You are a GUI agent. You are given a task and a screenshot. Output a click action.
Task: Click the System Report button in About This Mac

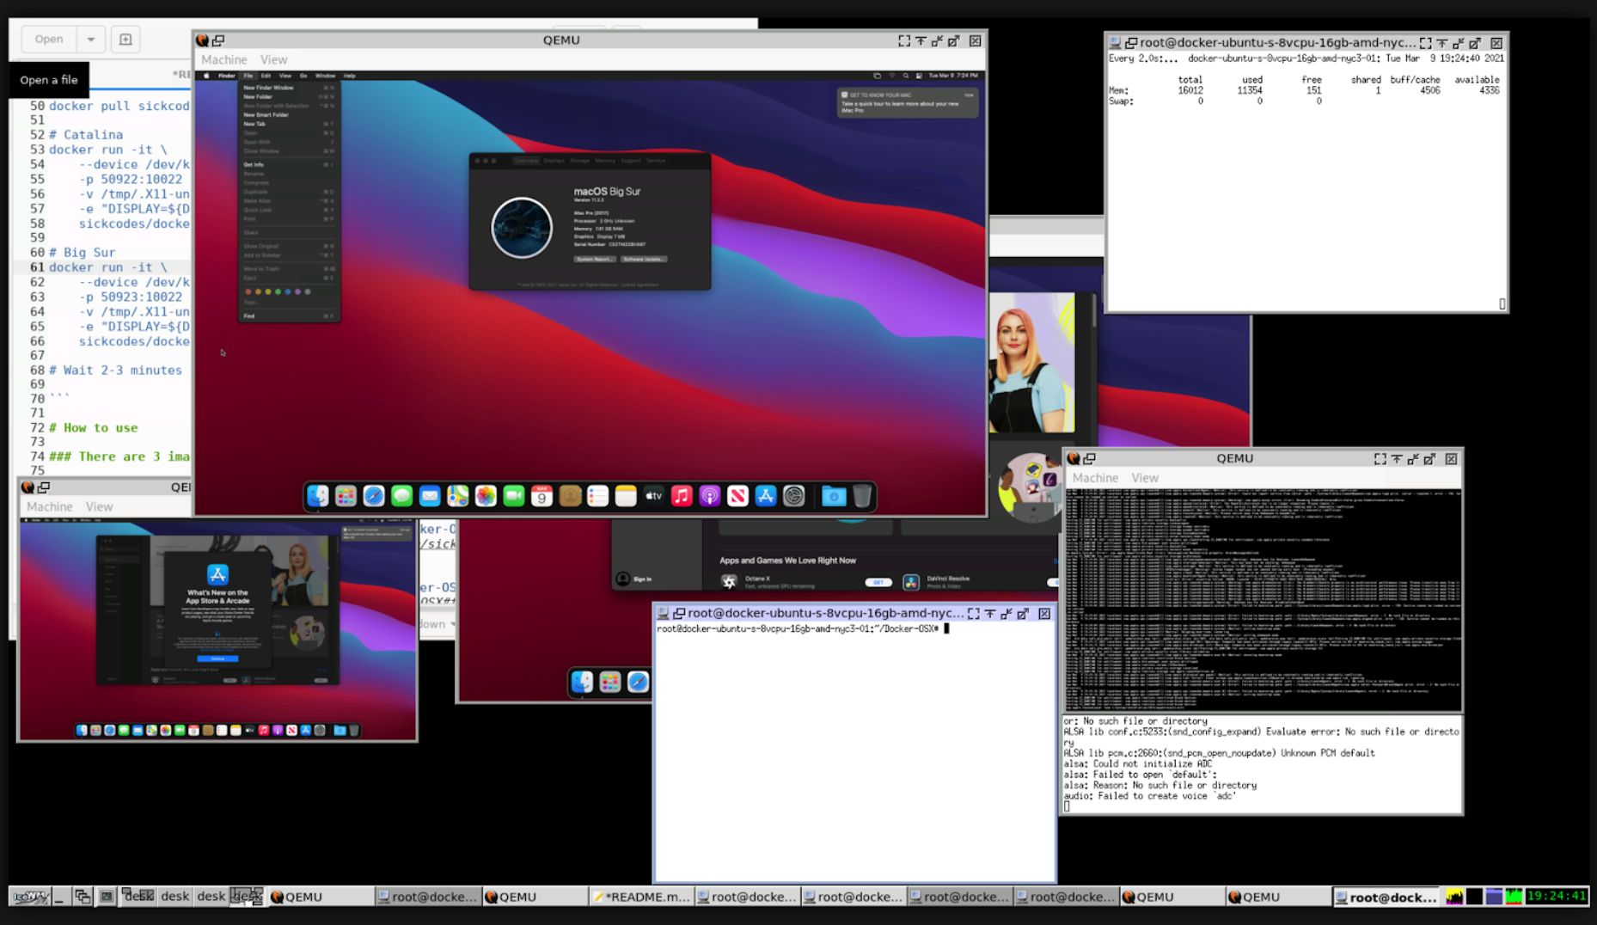(595, 259)
